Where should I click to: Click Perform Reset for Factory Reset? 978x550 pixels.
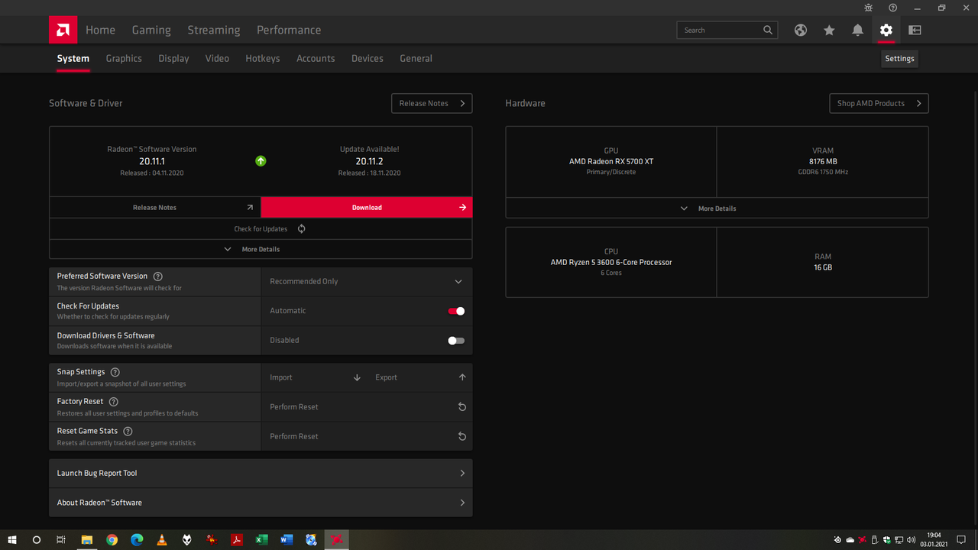point(367,407)
